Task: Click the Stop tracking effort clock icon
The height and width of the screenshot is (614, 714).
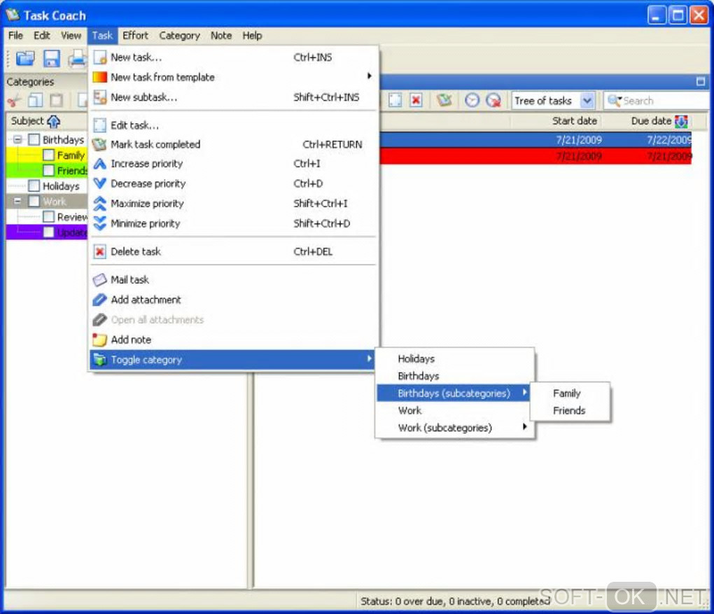Action: [x=493, y=100]
